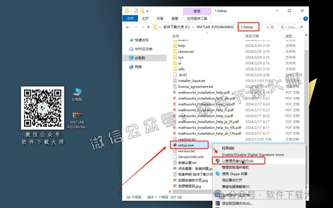Expand chevron after 软件下载大师 (F:)
This screenshot has width=333, height=208.
(x=193, y=27)
